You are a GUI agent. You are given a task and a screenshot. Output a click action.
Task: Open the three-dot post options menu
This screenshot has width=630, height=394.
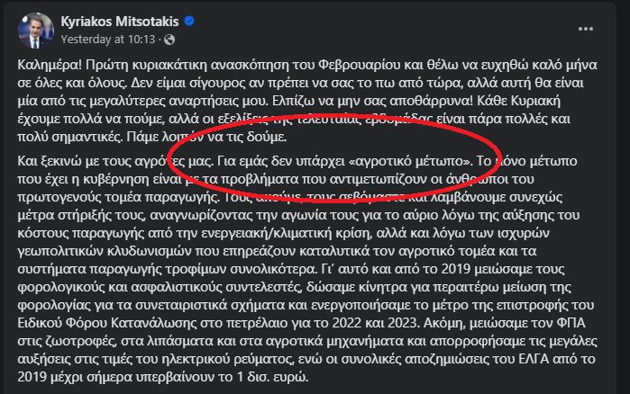click(x=586, y=29)
